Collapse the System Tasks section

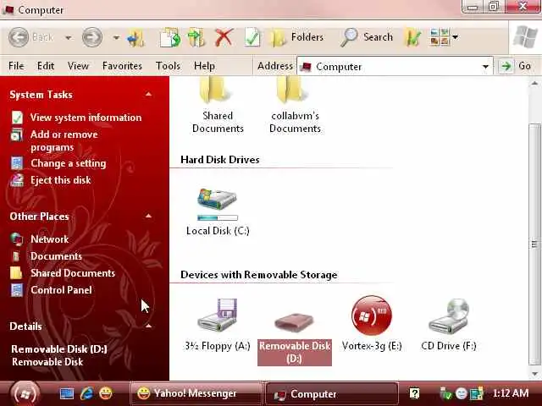(149, 94)
